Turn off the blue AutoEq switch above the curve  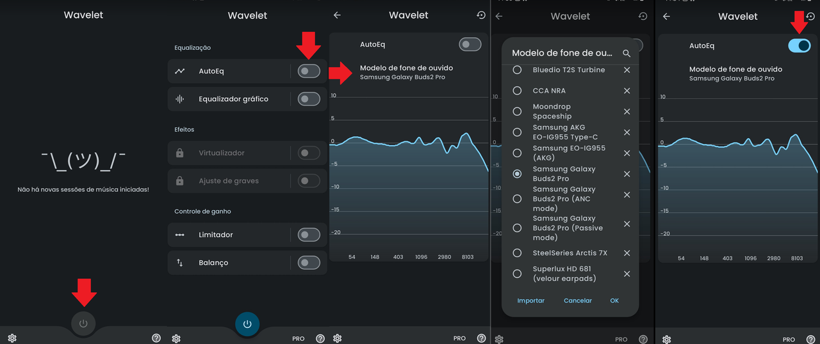tap(799, 45)
